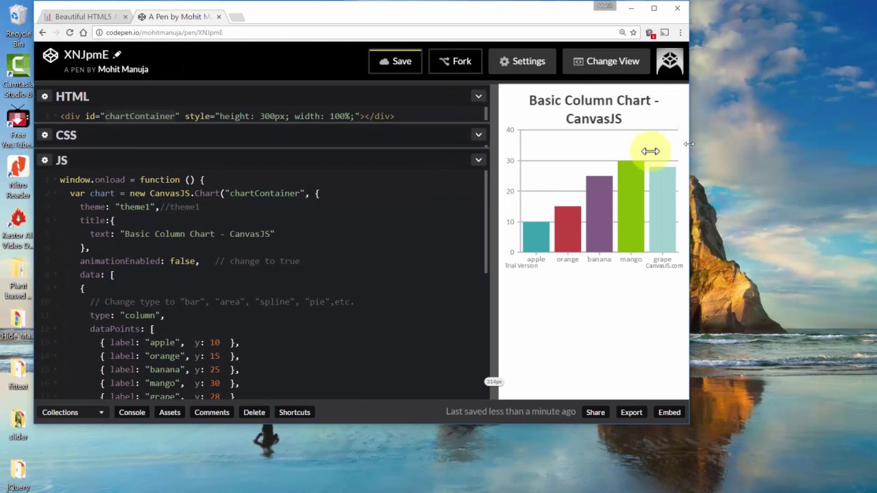Open Chrome three-dot menu
The height and width of the screenshot is (493, 877).
point(680,32)
